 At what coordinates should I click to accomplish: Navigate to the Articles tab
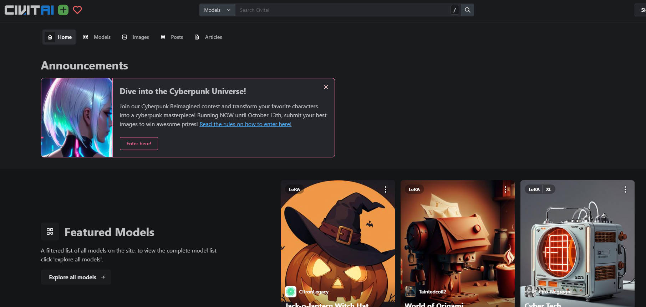(x=208, y=37)
